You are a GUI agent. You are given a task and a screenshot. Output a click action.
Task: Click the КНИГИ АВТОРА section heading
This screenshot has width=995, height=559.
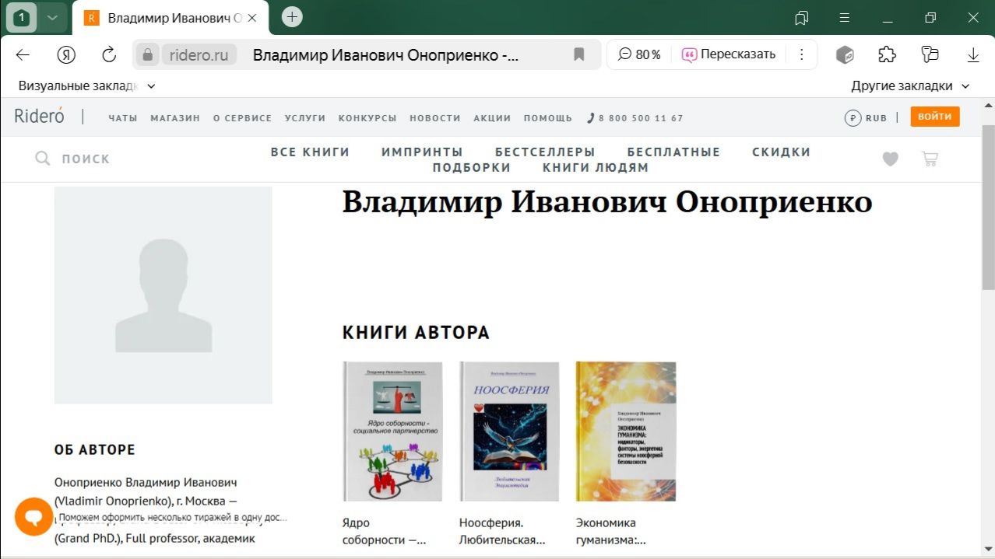pos(416,333)
